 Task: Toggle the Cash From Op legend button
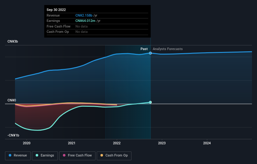pos(114,156)
